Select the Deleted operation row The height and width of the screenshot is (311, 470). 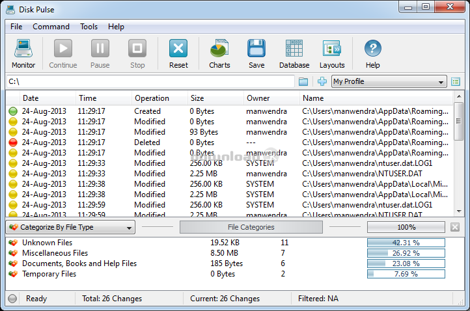point(229,142)
